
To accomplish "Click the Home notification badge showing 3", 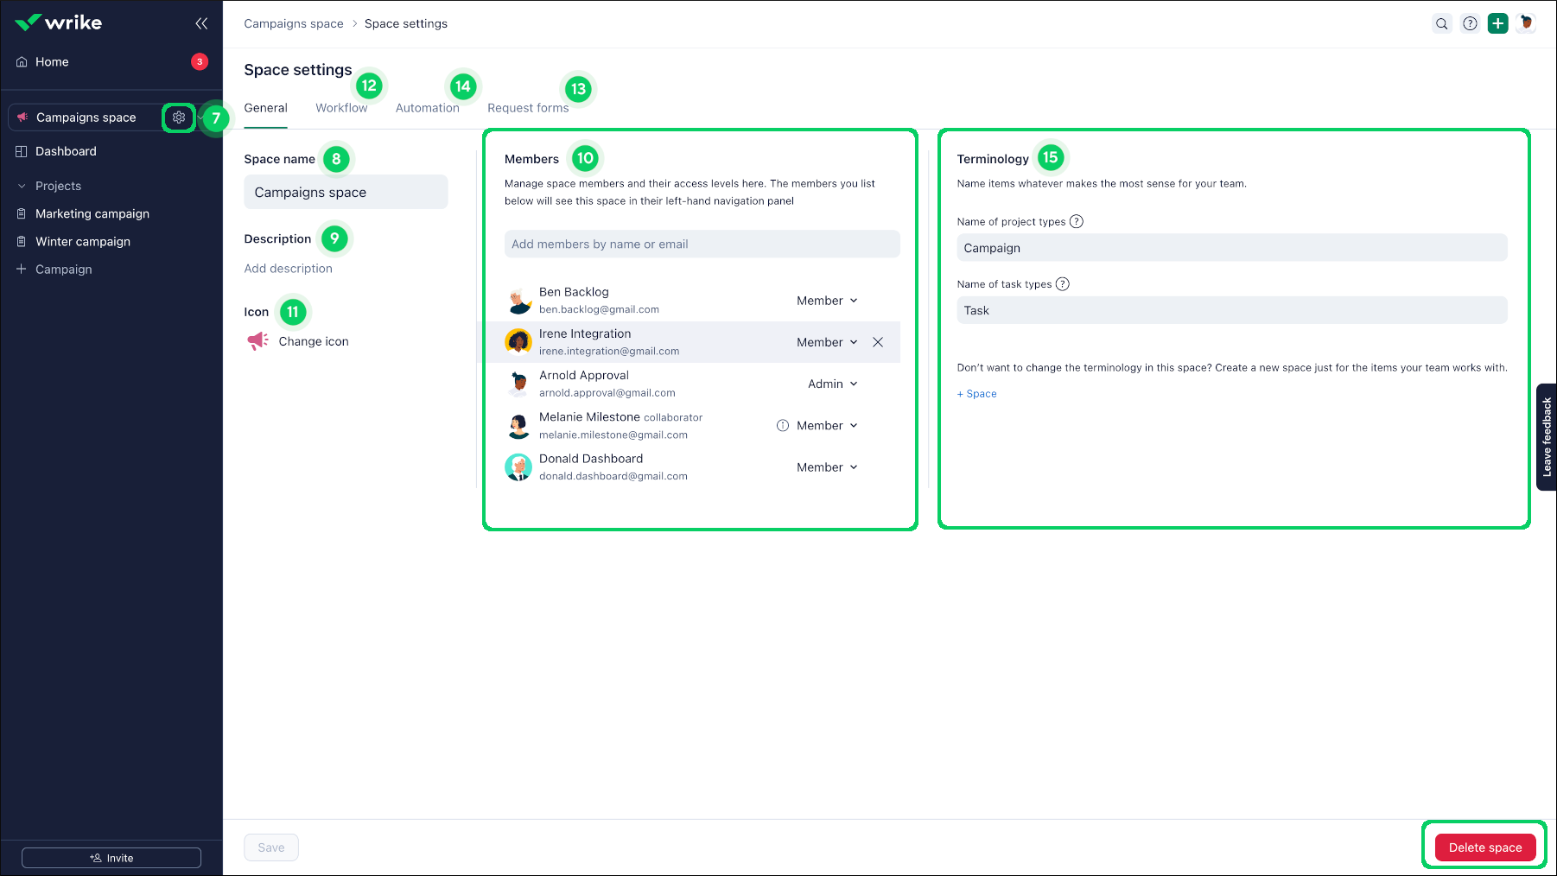I will (x=200, y=61).
